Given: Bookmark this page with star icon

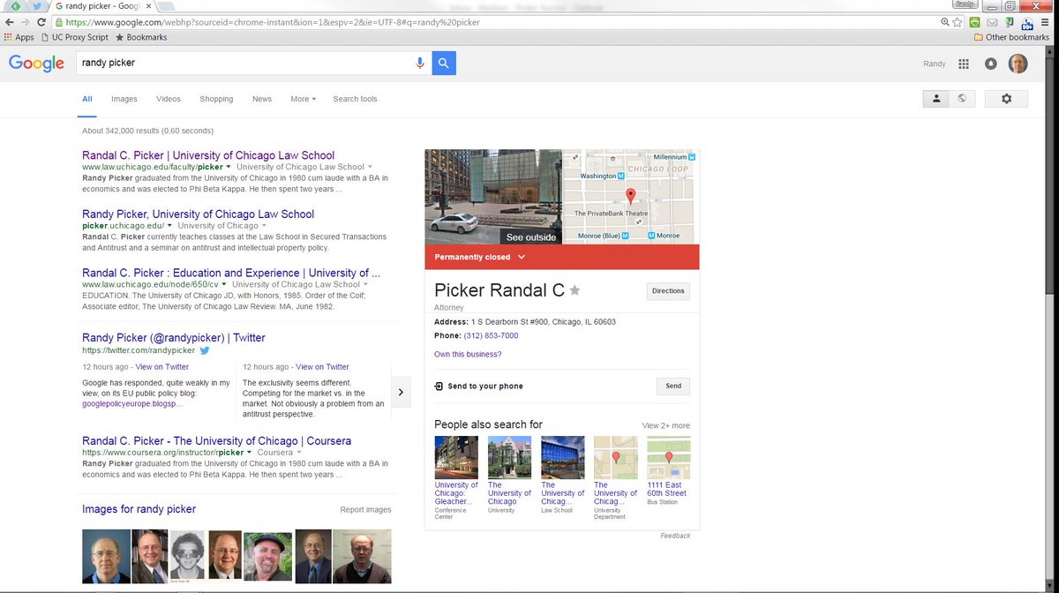Looking at the screenshot, I should point(958,22).
